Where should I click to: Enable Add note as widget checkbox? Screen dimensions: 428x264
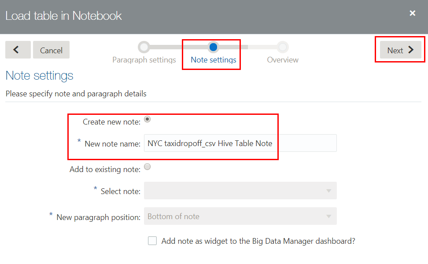[x=152, y=241]
